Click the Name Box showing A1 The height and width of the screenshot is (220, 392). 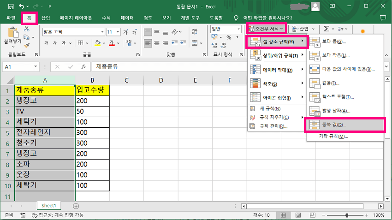pos(21,67)
